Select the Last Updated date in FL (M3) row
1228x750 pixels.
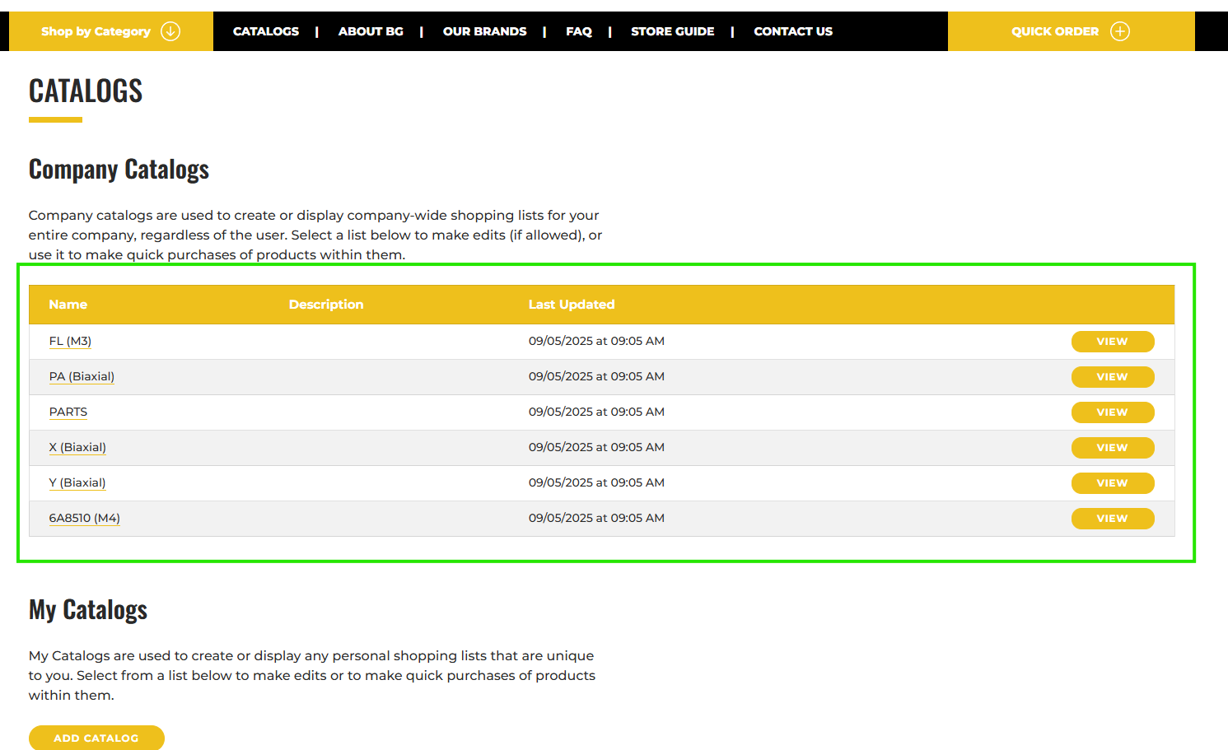596,341
